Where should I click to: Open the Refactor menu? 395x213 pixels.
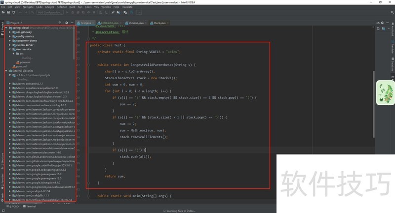tap(62, 7)
